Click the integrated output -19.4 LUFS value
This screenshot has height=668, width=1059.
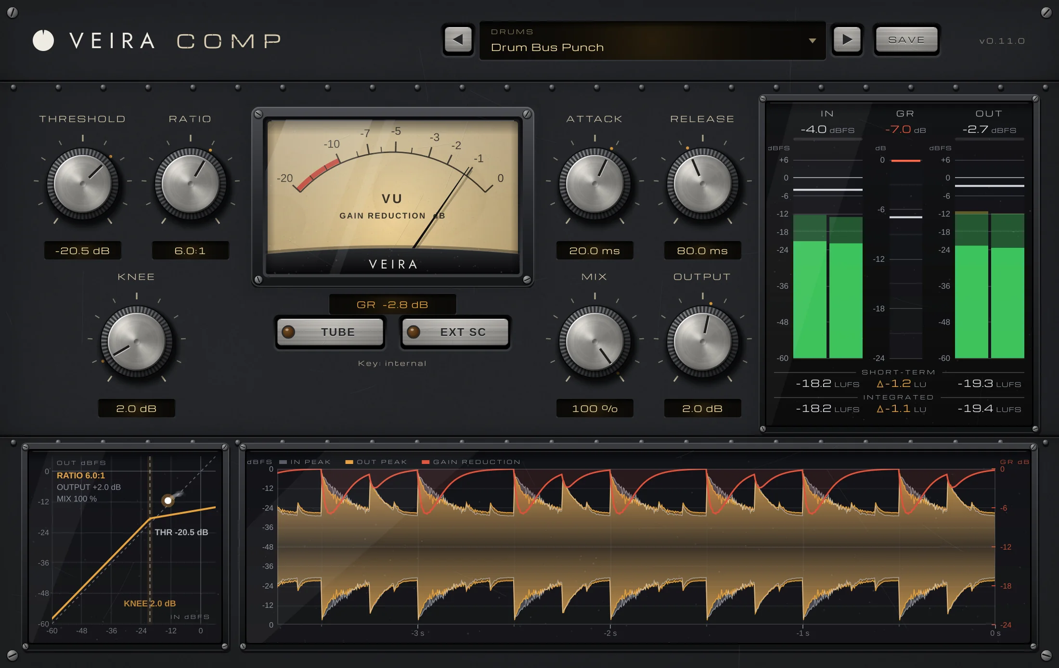(x=989, y=409)
